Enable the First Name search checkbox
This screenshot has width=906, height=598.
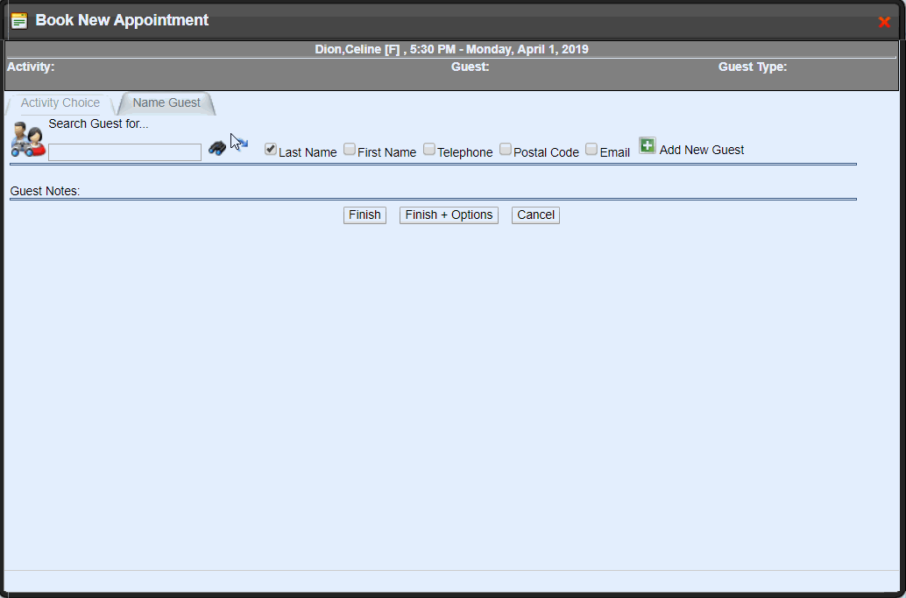click(349, 149)
